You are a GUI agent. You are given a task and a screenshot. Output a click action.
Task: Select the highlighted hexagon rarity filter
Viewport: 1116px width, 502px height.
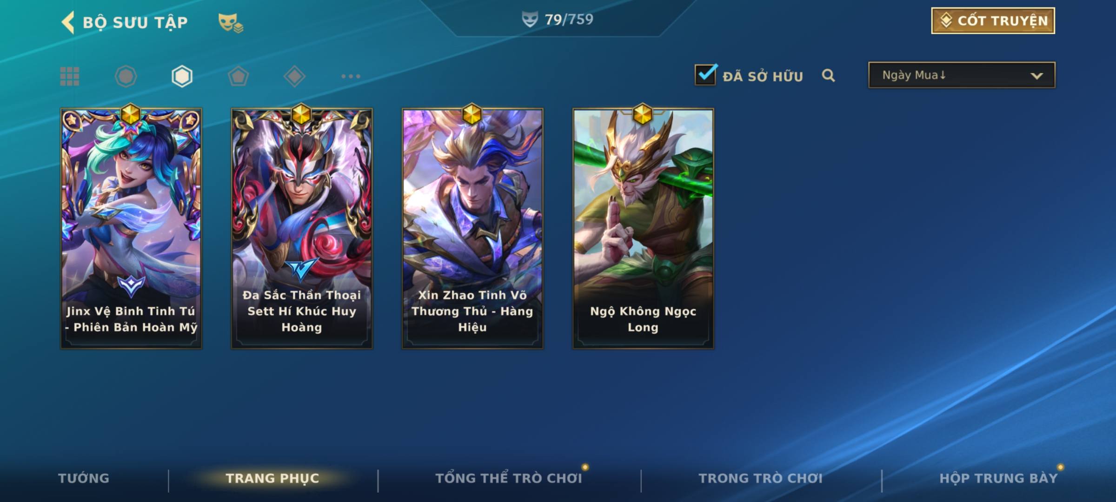pos(182,76)
